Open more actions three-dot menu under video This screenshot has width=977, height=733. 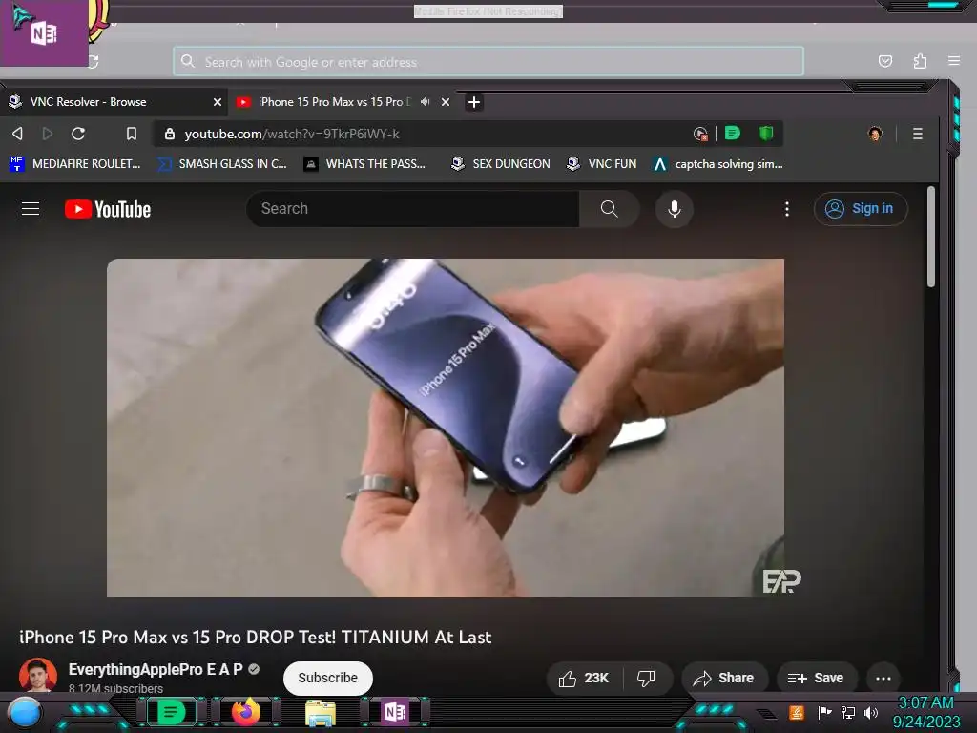coord(883,679)
